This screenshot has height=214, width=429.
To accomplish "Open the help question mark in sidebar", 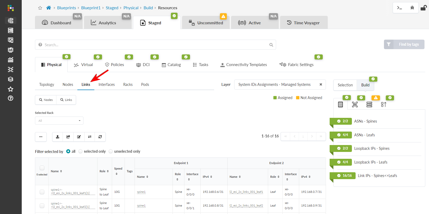I will [x=11, y=98].
